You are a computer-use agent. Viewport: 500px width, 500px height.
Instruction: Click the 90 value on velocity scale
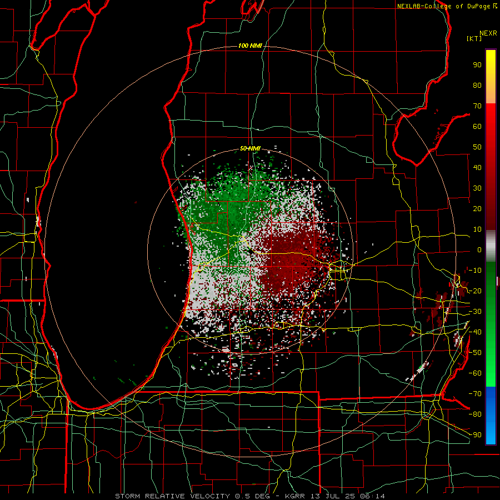[477, 65]
